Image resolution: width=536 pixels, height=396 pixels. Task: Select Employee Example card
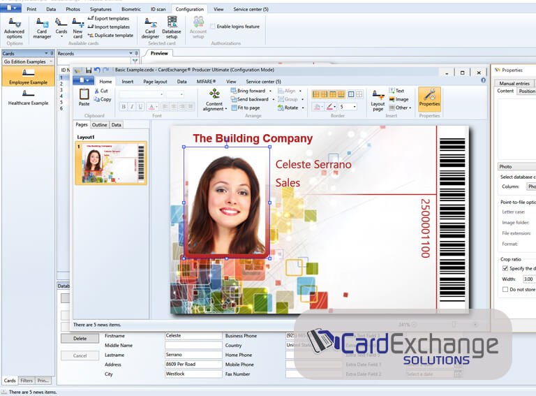(x=29, y=76)
